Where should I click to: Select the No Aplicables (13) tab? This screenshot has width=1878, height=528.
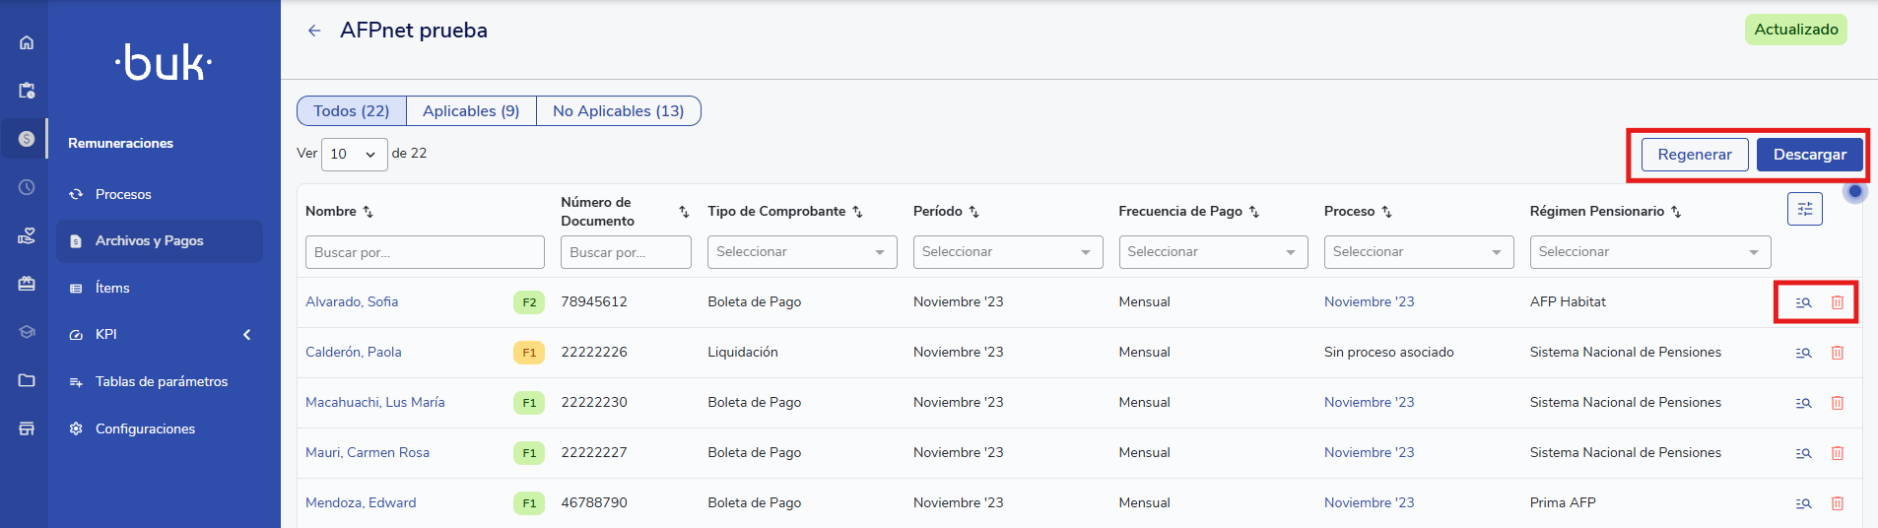618,111
